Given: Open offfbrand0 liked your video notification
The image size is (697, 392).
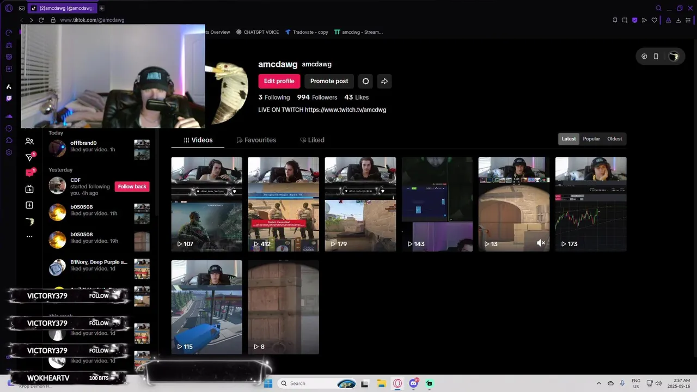Looking at the screenshot, I should pos(99,149).
